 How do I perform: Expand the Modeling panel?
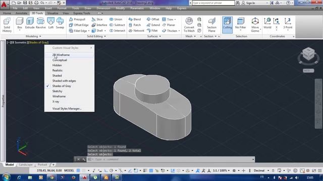coord(33,36)
